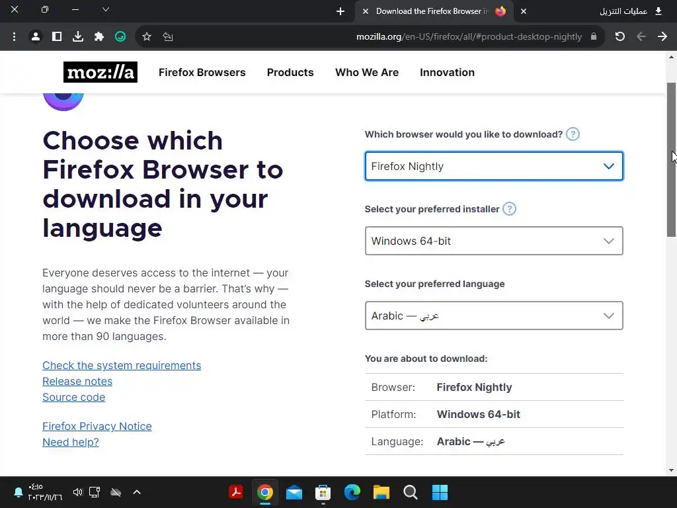Launch Microsoft Edge from the taskbar
This screenshot has height=508, width=677.
[x=352, y=492]
